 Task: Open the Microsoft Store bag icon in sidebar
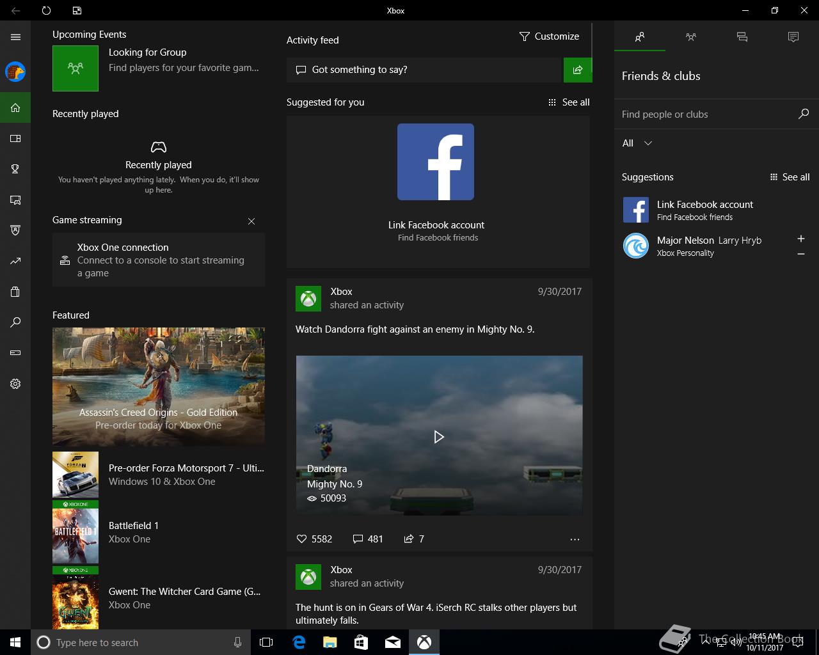[x=15, y=292]
